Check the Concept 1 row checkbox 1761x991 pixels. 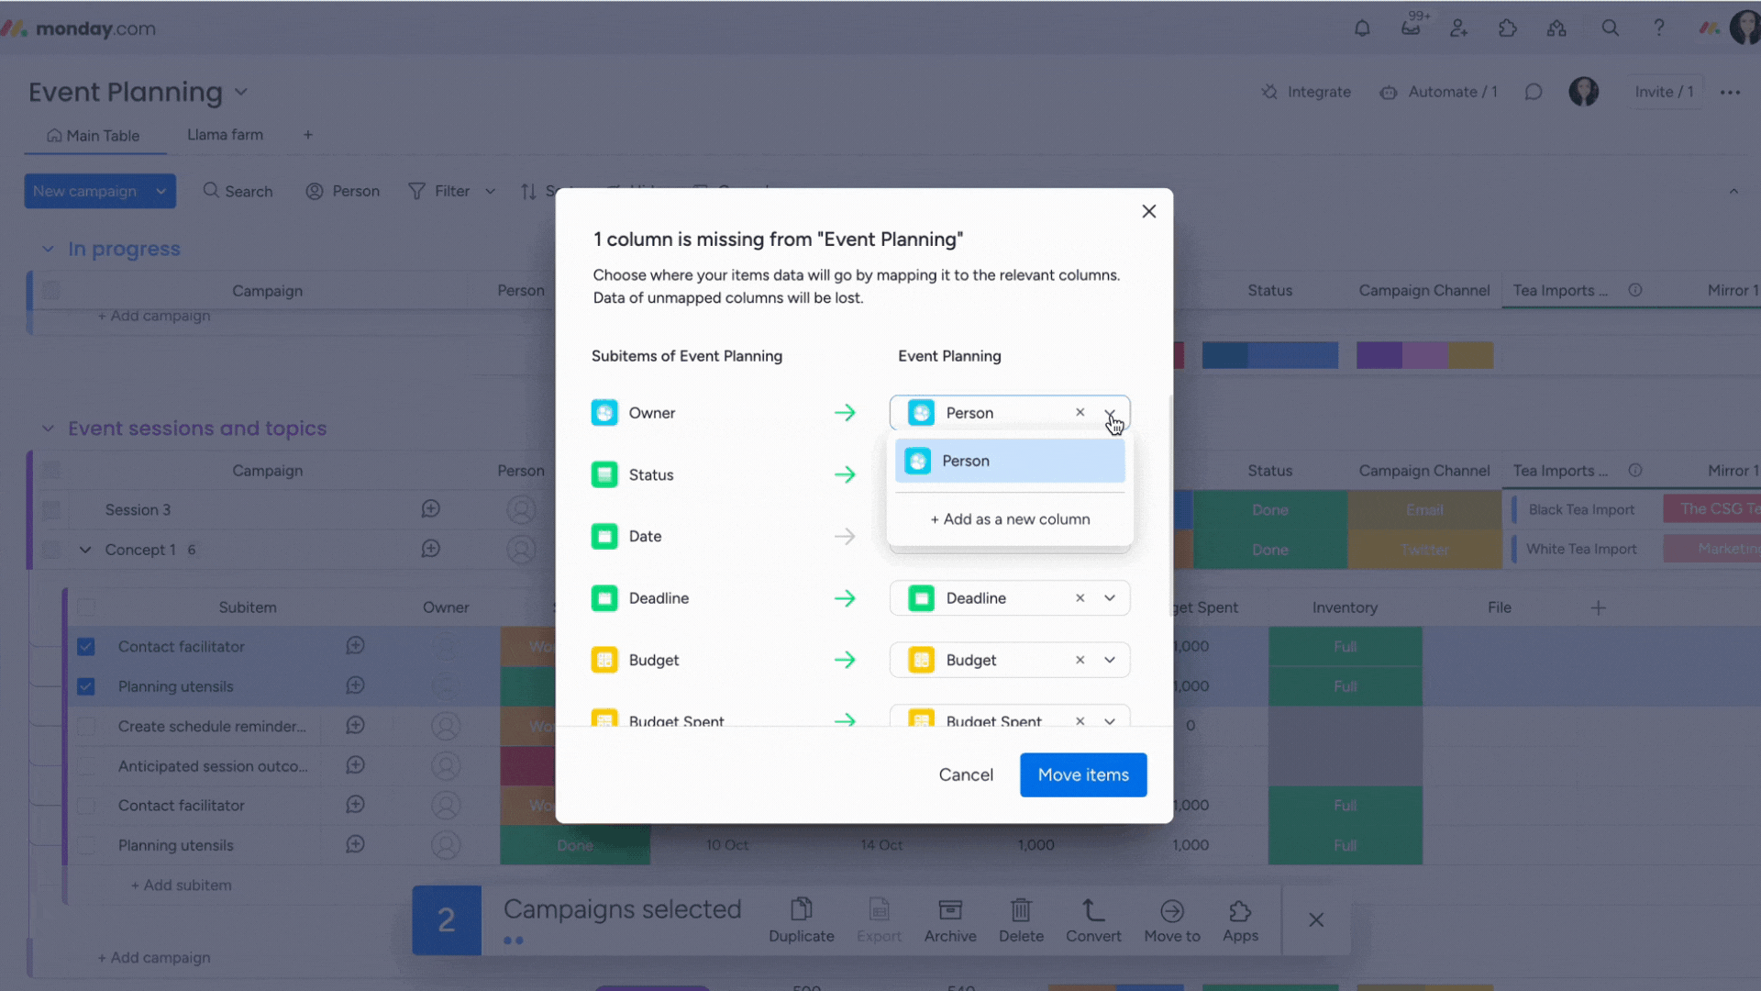pos(51,550)
